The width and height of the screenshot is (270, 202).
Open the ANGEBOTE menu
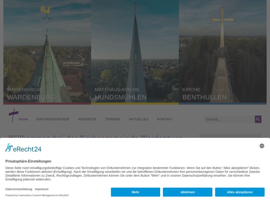click(x=87, y=119)
